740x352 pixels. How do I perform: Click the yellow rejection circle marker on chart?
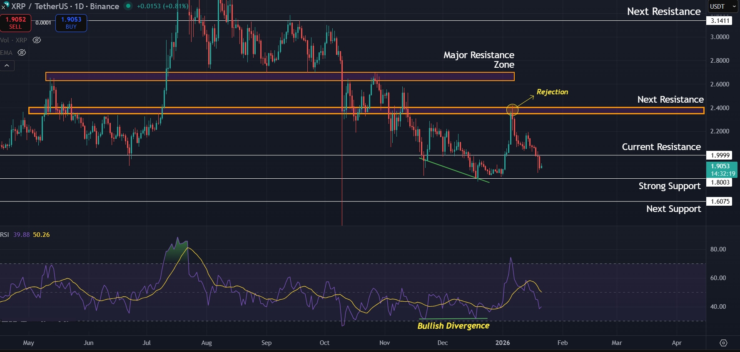coord(512,110)
